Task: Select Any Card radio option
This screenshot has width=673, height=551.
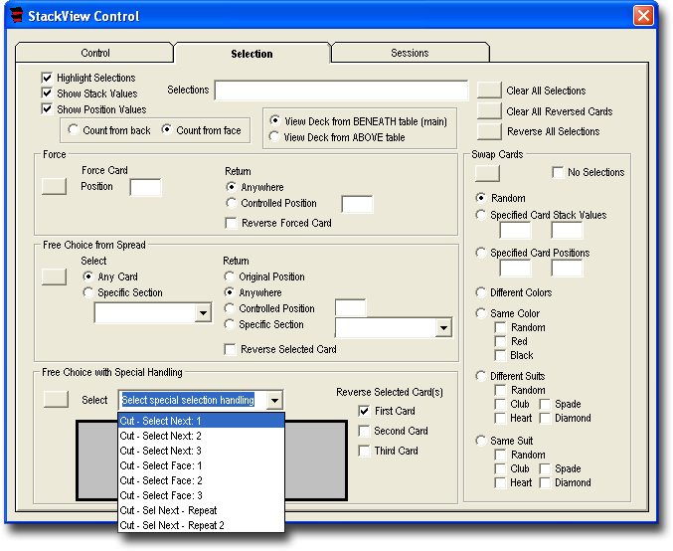Action: click(88, 276)
